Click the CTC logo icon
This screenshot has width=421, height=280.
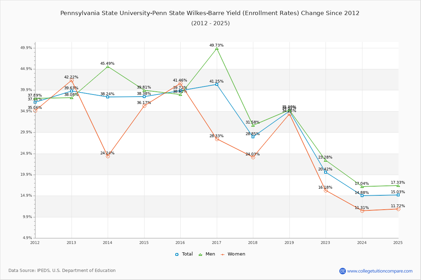(342, 271)
